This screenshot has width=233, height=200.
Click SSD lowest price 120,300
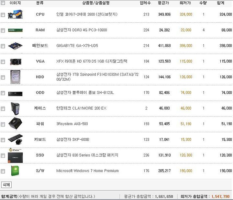click(186, 155)
